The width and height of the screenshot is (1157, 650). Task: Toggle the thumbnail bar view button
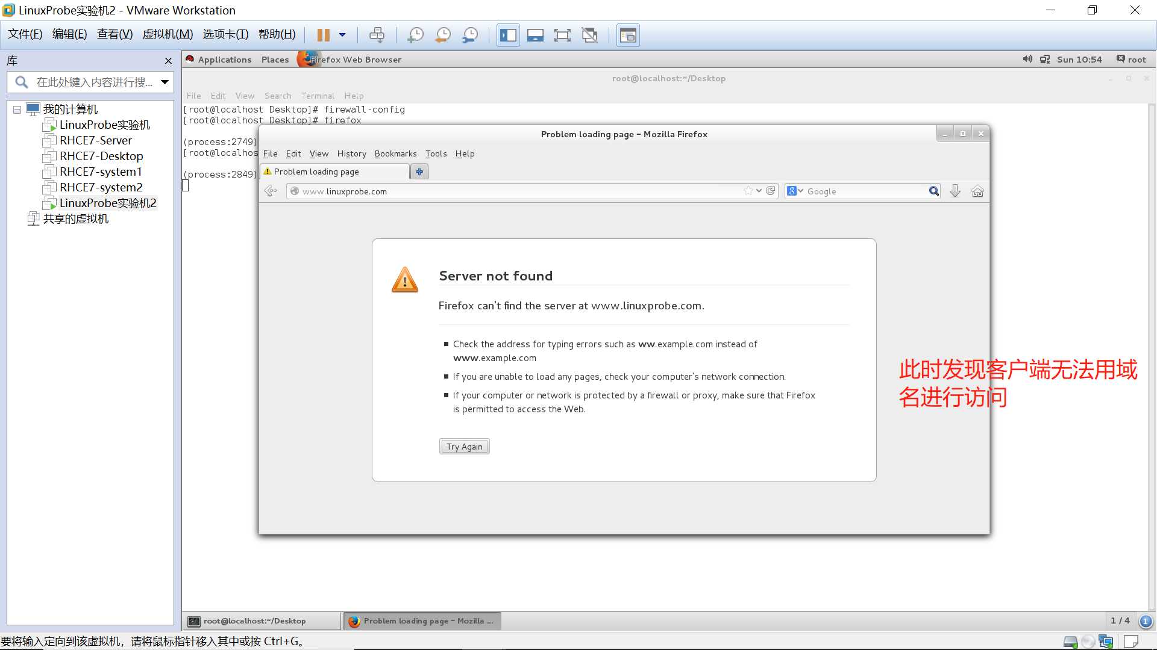535,35
